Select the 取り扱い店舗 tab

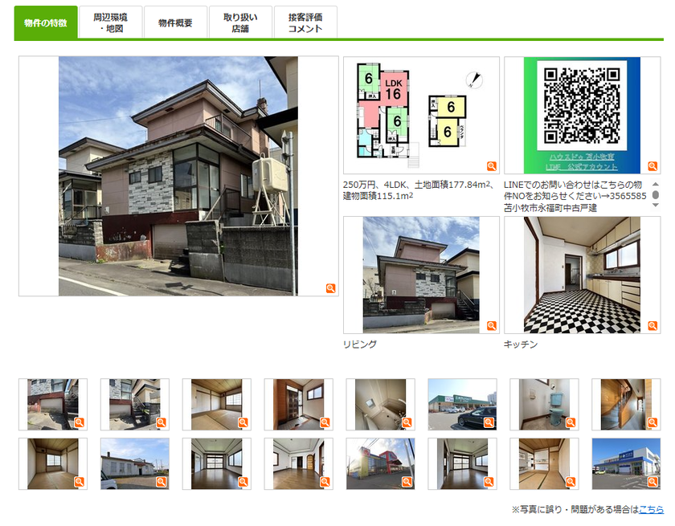point(240,22)
